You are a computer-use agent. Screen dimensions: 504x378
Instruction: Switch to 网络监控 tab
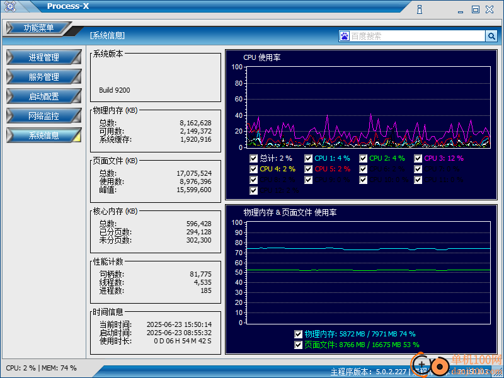(x=44, y=116)
